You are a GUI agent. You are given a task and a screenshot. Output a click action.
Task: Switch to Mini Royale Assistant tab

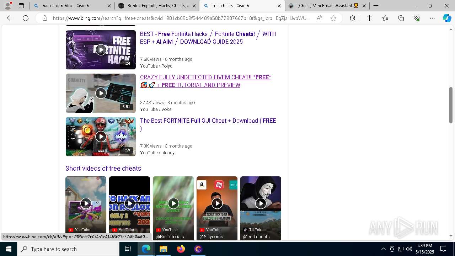pos(327,6)
